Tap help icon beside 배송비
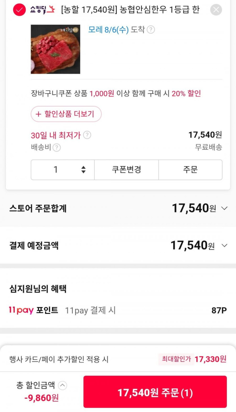236x412 pixels. pos(57,148)
